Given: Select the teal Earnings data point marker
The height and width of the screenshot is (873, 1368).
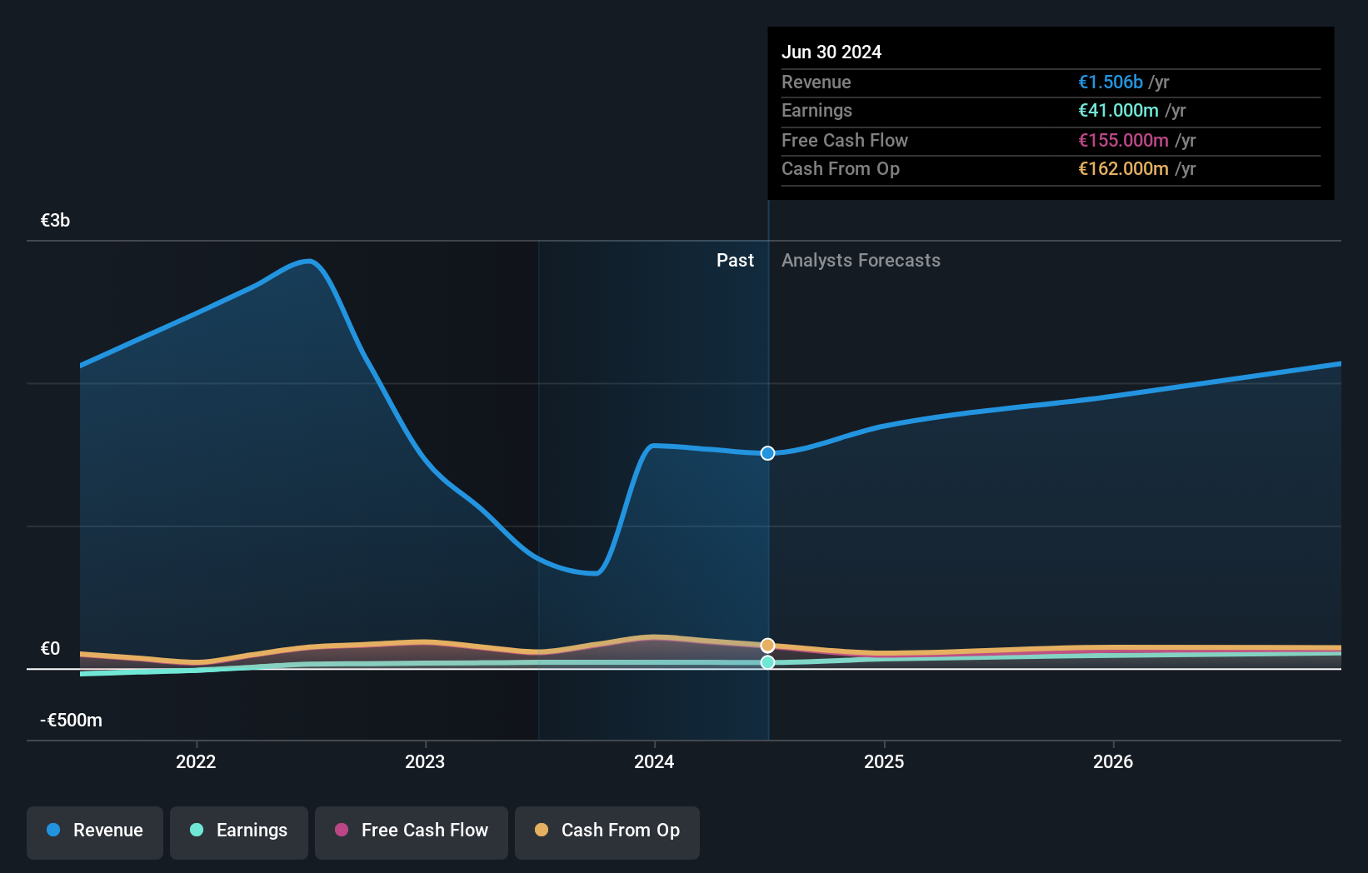Looking at the screenshot, I should (x=768, y=662).
